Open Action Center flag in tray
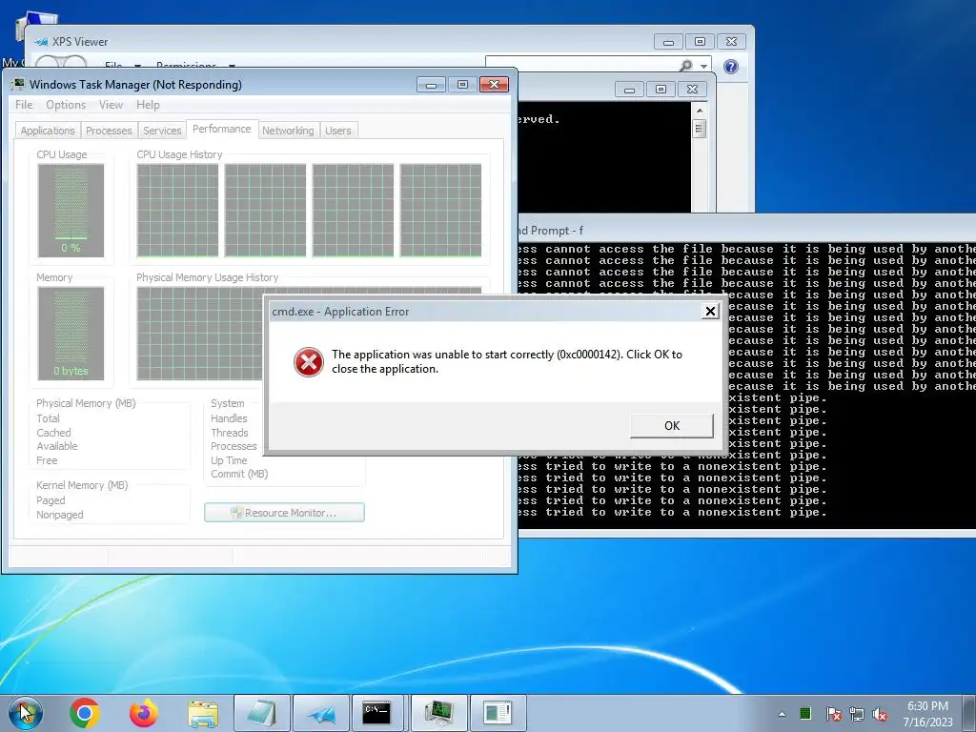The image size is (976, 732). coord(833,714)
